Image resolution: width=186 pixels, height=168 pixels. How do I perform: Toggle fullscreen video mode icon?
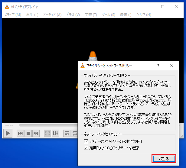click(x=47, y=133)
